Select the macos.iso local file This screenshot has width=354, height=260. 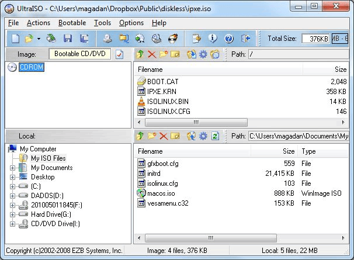tap(161, 193)
